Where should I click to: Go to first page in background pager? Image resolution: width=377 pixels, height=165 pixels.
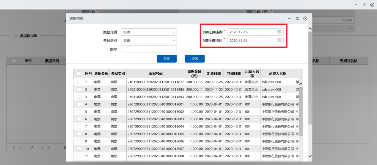pos(15,147)
